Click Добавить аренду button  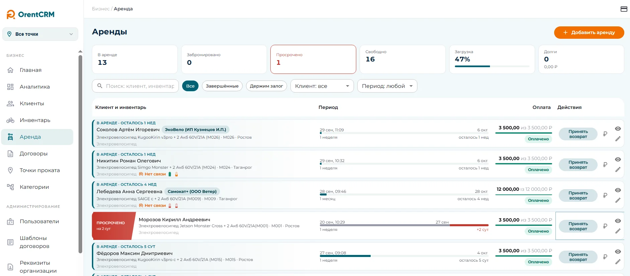pyautogui.click(x=589, y=32)
